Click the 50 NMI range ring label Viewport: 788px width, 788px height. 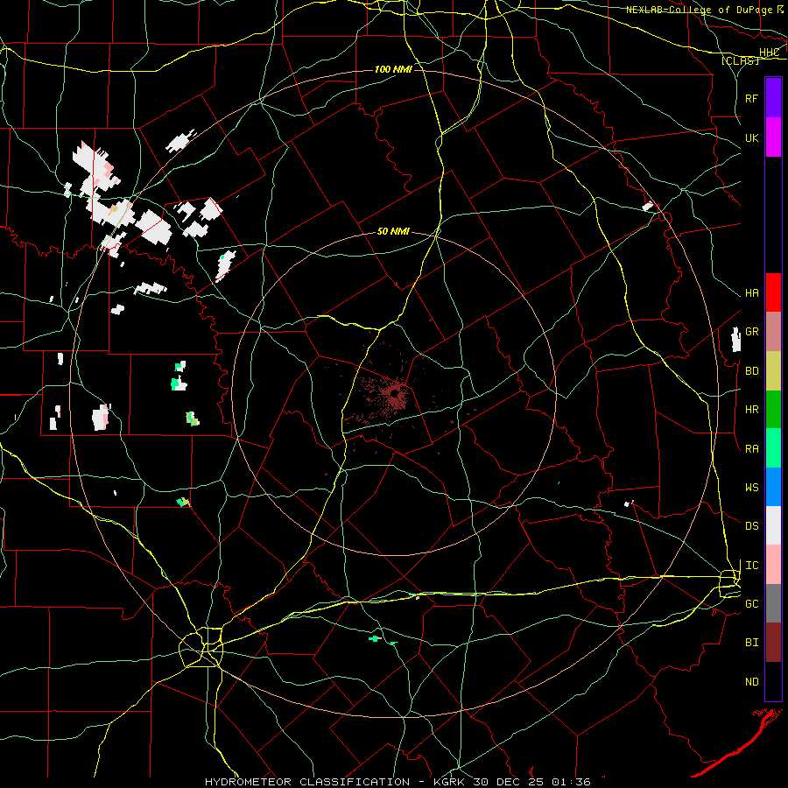coord(393,231)
